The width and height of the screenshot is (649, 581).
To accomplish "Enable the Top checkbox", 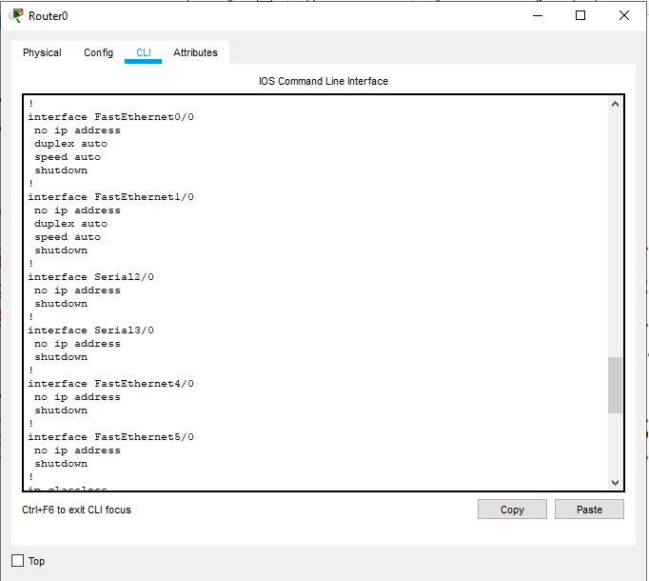I will pos(17,561).
